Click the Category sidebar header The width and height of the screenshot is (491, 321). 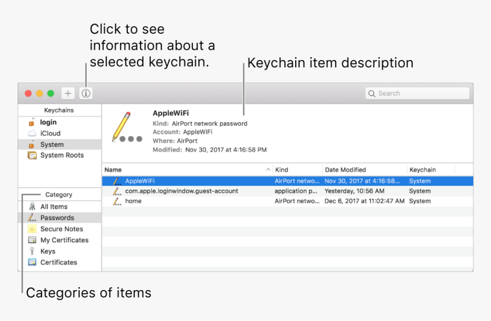[x=59, y=194]
